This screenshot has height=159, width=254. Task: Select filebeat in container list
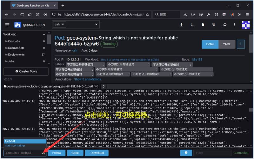click(25, 141)
